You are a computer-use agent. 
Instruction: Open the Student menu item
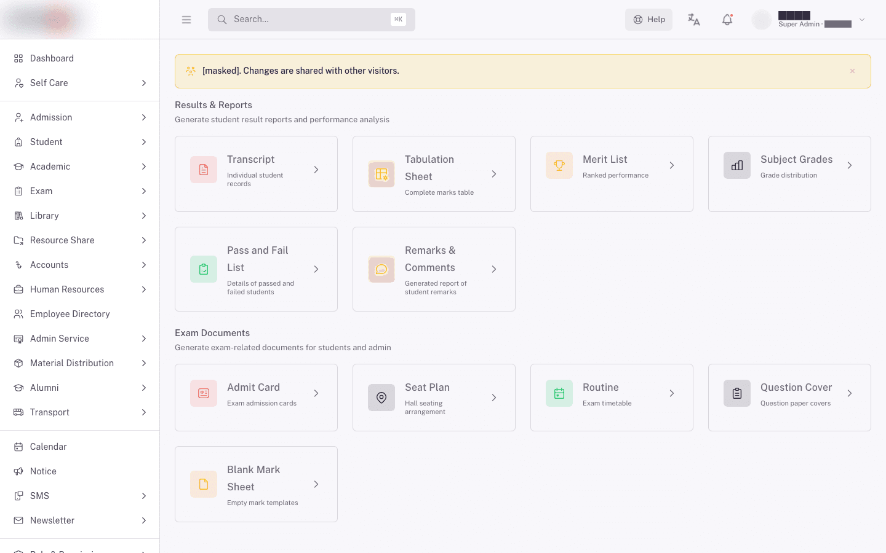click(x=80, y=142)
